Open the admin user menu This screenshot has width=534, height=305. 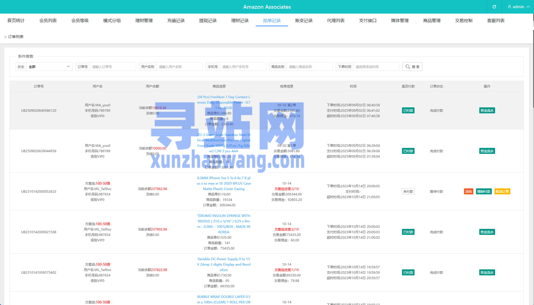[518, 7]
